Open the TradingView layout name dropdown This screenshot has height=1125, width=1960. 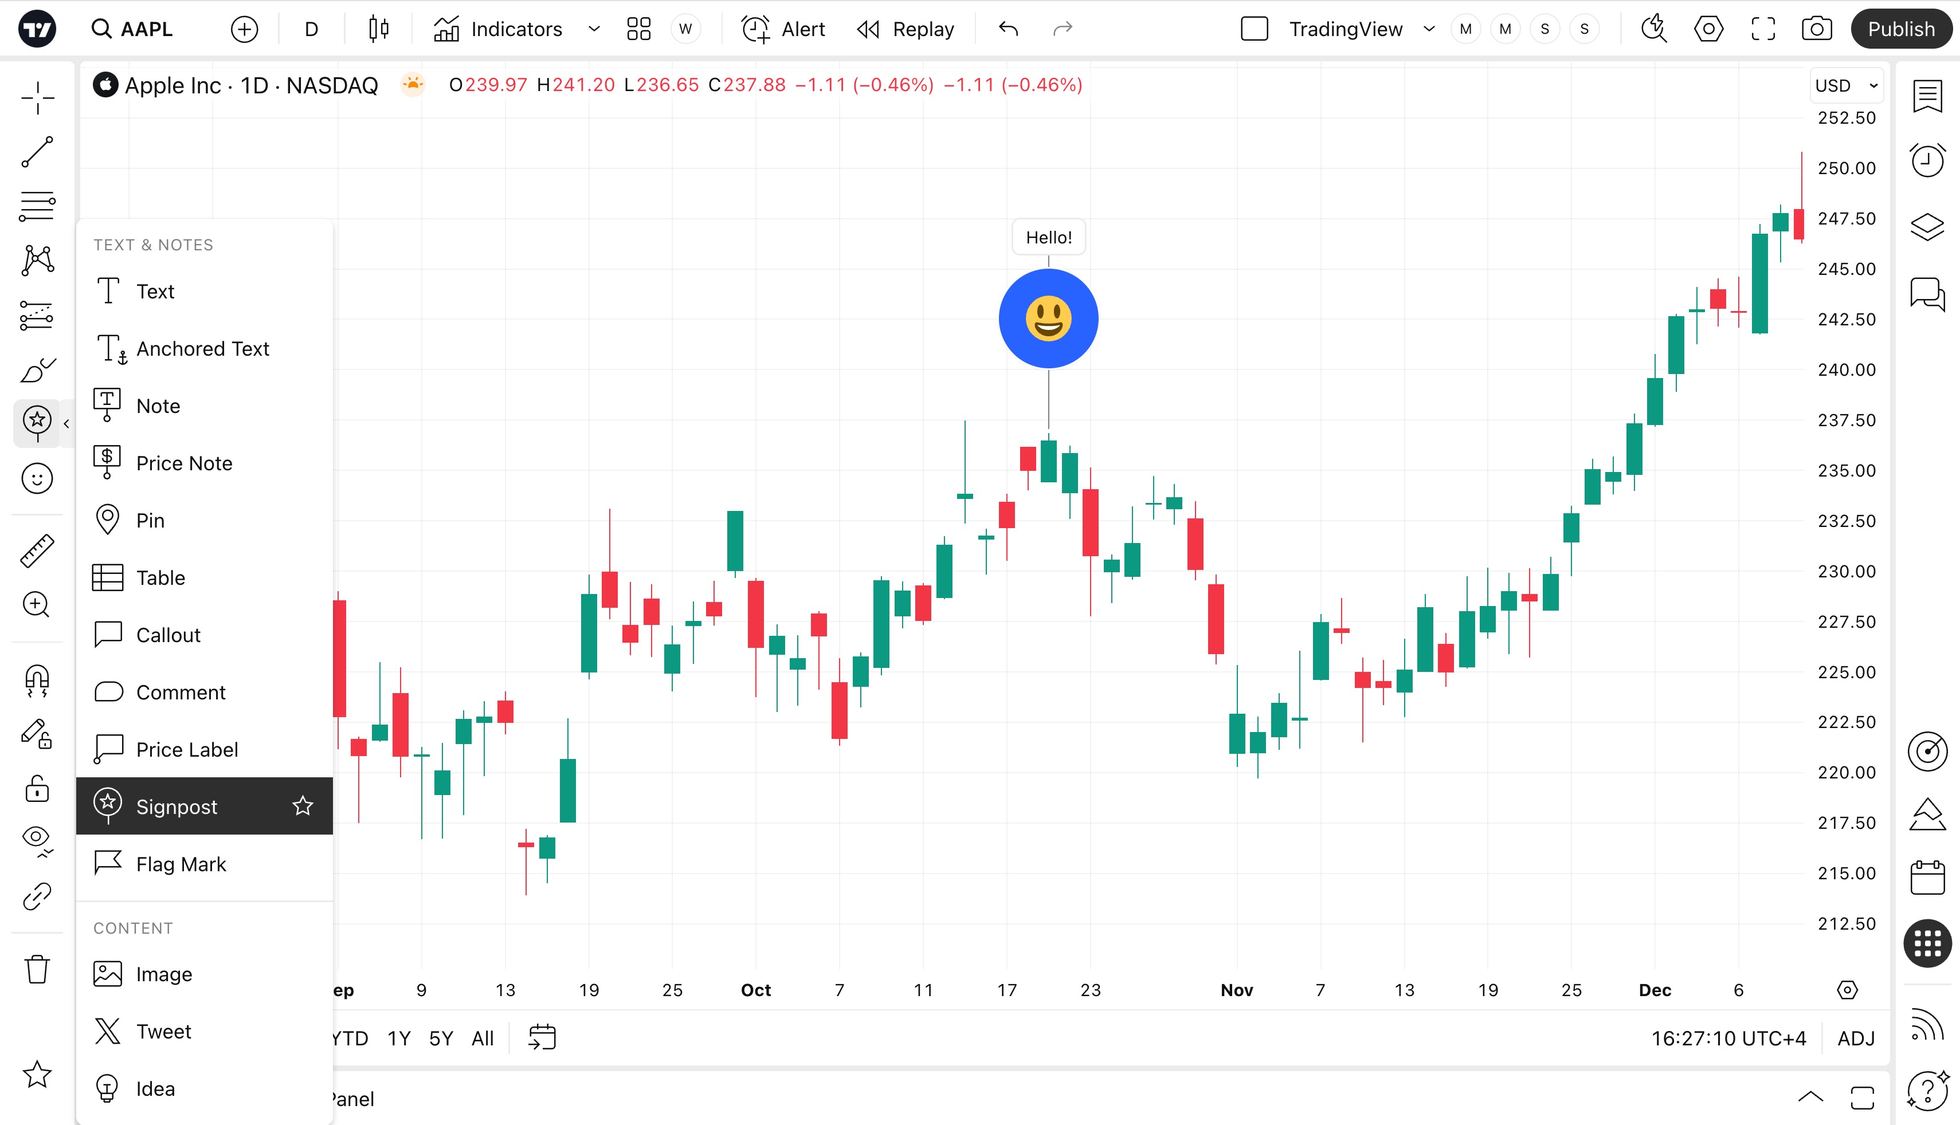coord(1429,29)
